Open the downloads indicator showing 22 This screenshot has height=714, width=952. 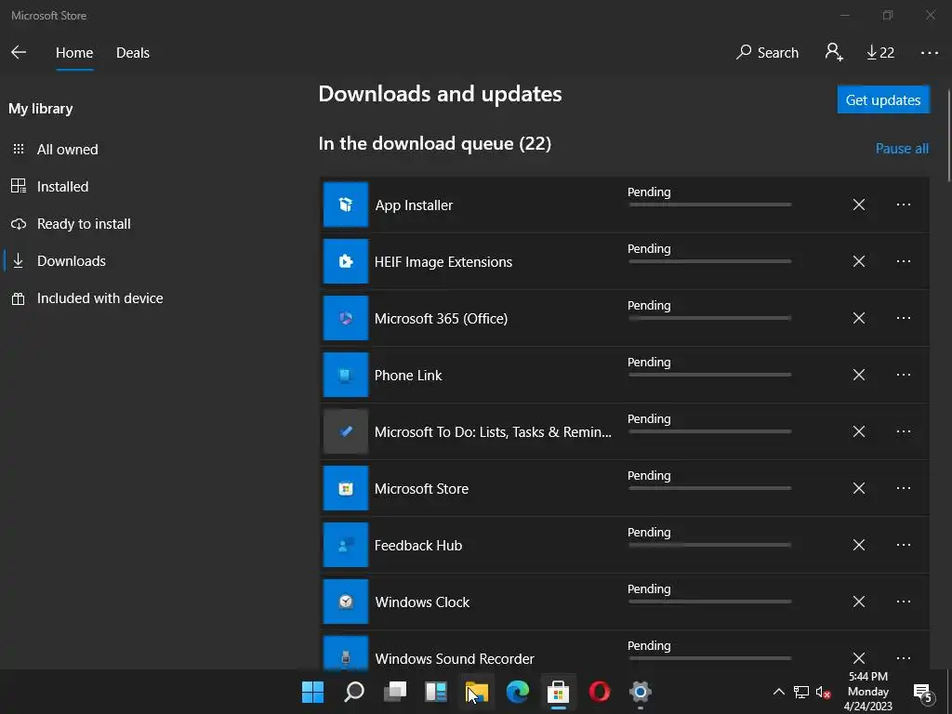[x=880, y=53]
